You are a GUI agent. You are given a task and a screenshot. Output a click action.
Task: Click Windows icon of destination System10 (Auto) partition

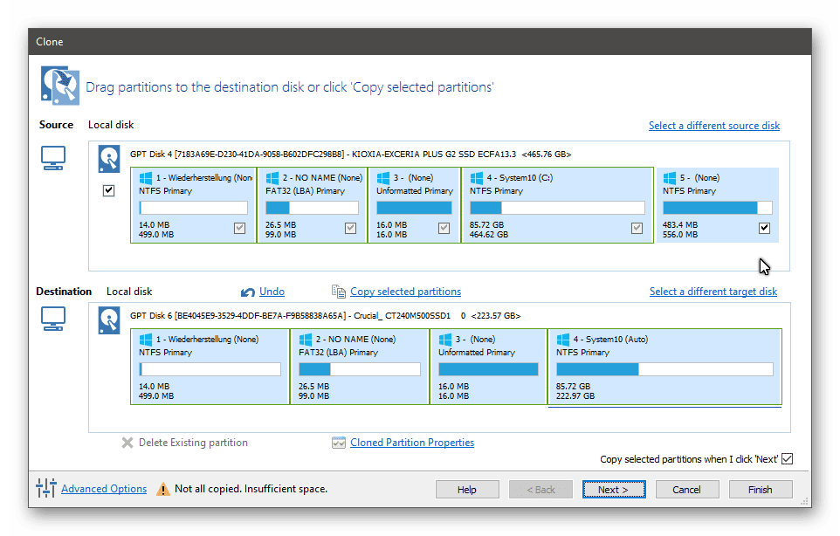(562, 340)
